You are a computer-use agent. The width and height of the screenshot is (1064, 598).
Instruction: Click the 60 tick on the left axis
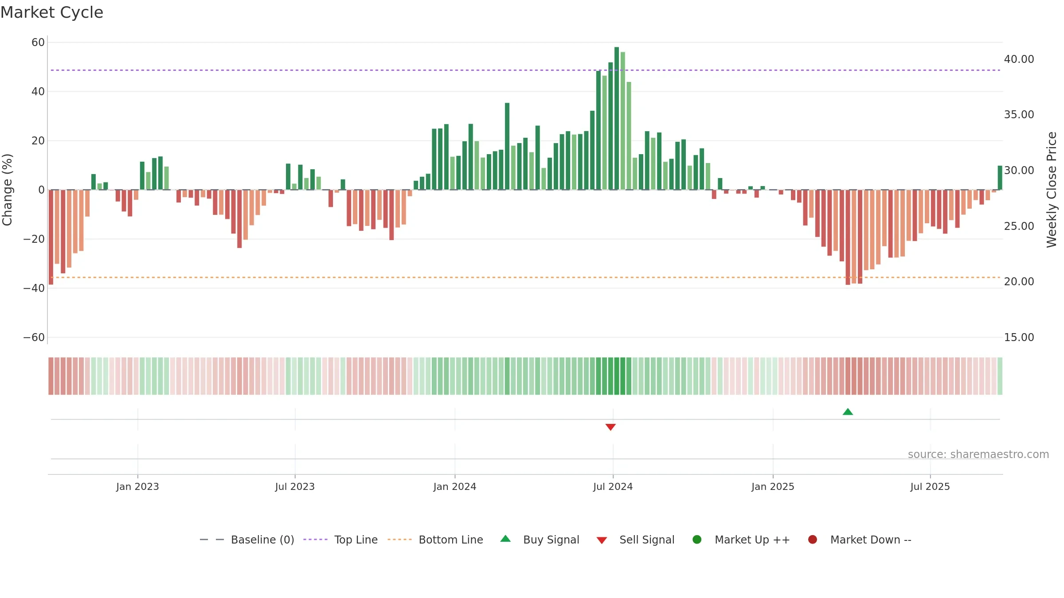(x=38, y=43)
